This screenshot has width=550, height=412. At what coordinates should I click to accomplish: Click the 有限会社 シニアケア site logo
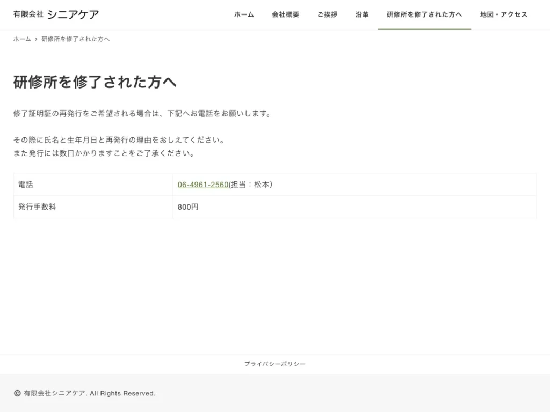(x=56, y=14)
